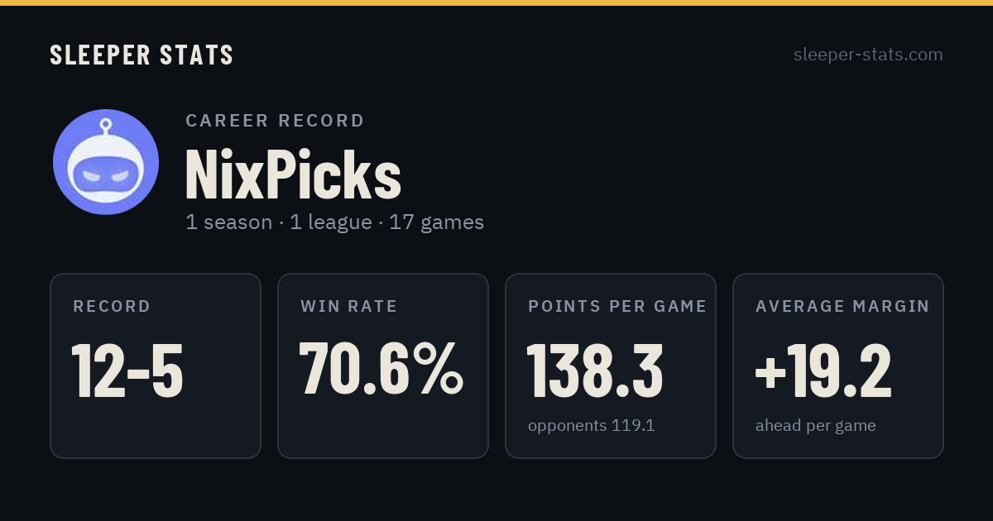Click the RECORD card title label
Image resolution: width=993 pixels, height=521 pixels.
pos(112,307)
